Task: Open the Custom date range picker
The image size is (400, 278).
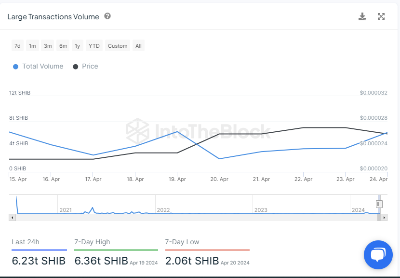Action: coord(118,46)
